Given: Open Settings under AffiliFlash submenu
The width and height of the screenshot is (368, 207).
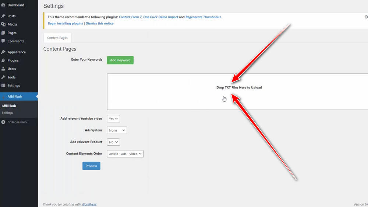Looking at the screenshot, I should tap(7, 113).
